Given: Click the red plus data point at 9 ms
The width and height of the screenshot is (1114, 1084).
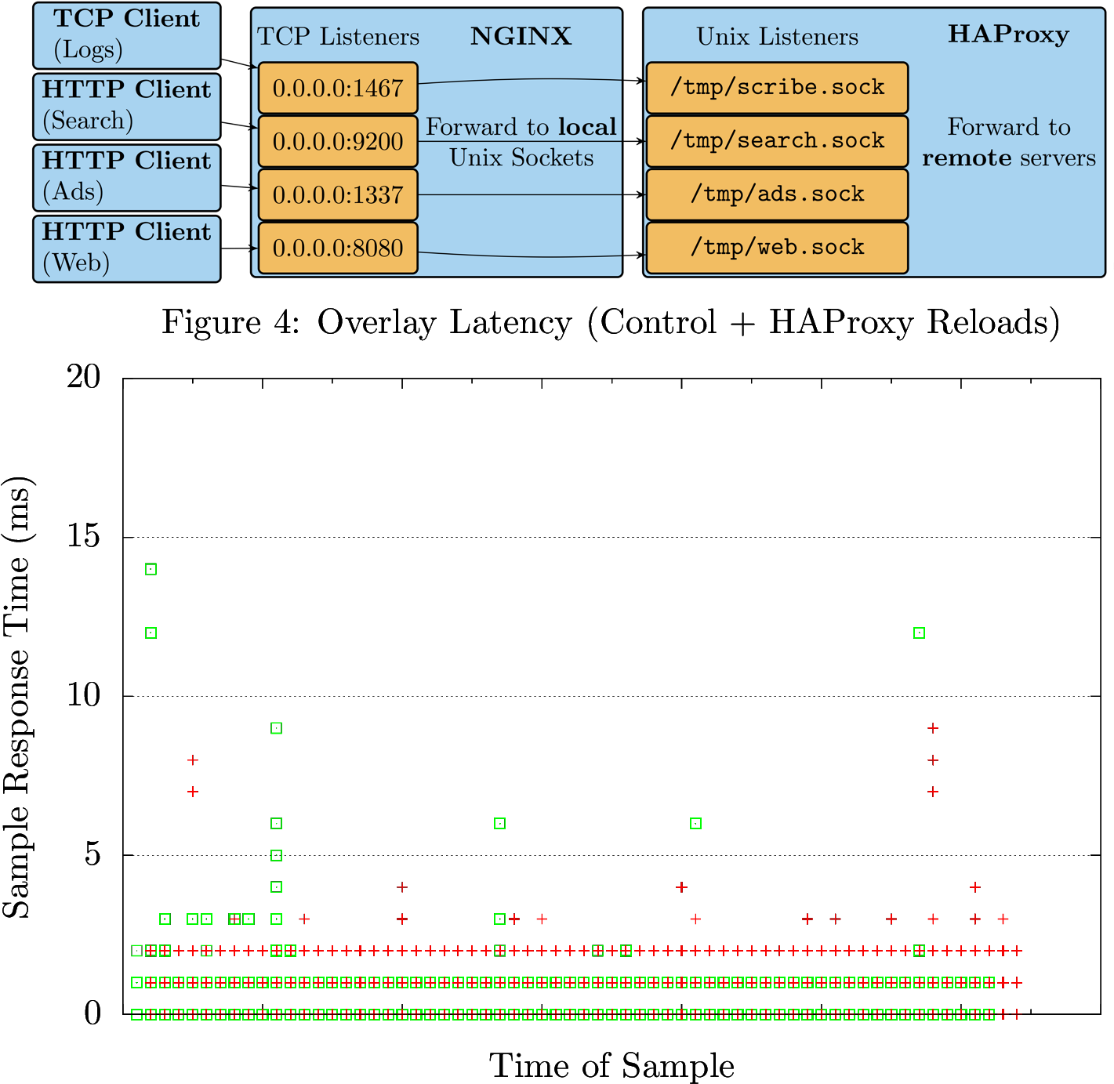Looking at the screenshot, I should [x=933, y=728].
